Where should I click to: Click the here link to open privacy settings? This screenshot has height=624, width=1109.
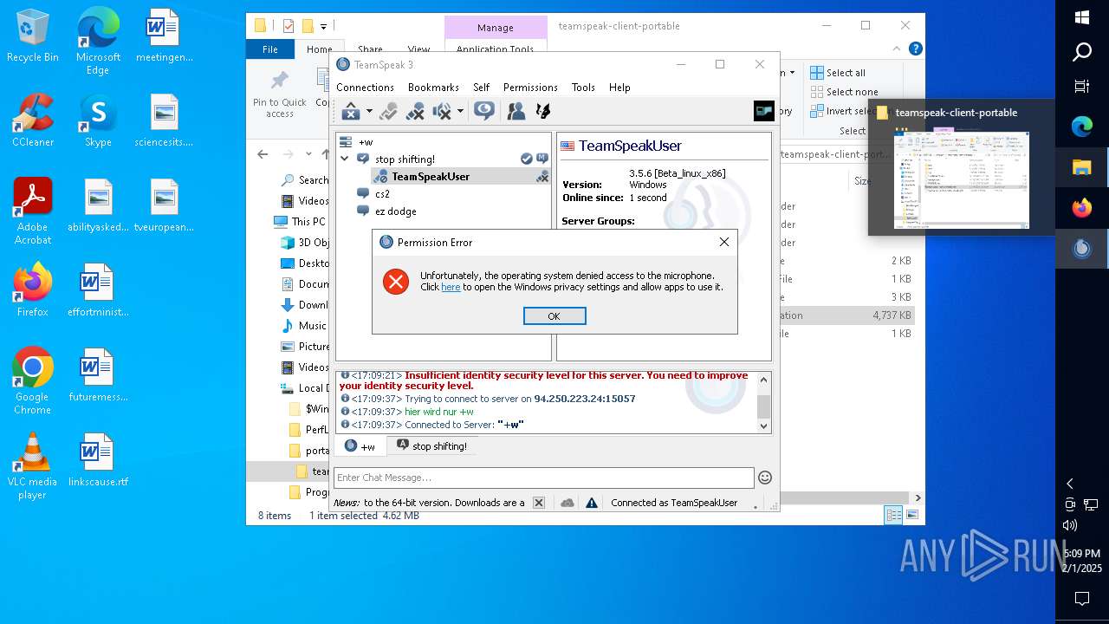[451, 287]
